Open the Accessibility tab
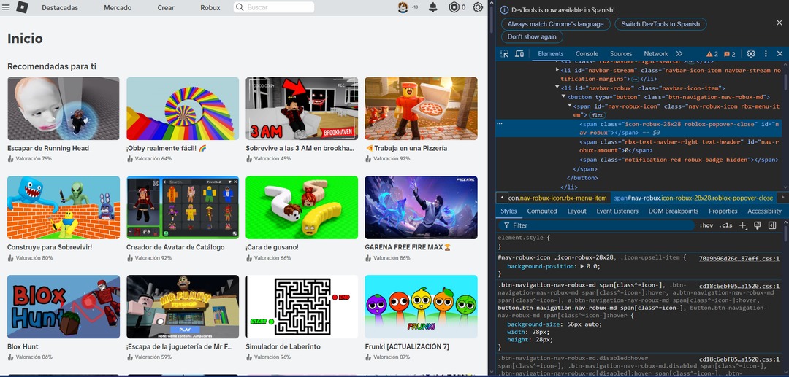Image resolution: width=789 pixels, height=377 pixels. point(764,211)
